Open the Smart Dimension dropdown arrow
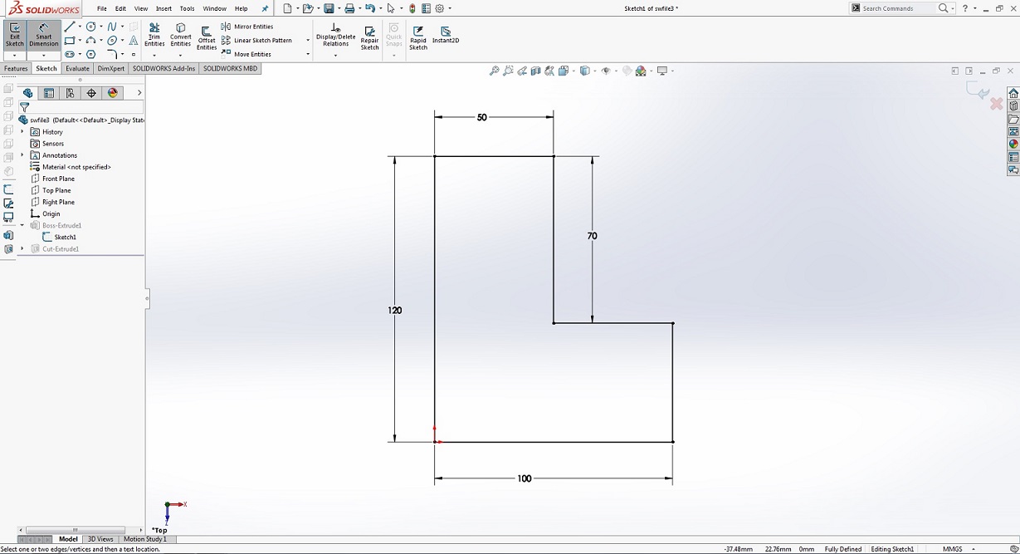 click(x=43, y=56)
